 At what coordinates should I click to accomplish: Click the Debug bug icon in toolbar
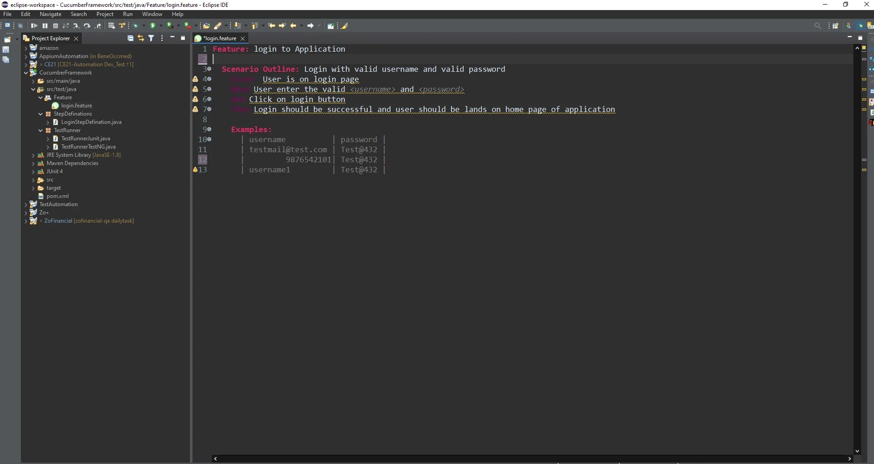[136, 26]
